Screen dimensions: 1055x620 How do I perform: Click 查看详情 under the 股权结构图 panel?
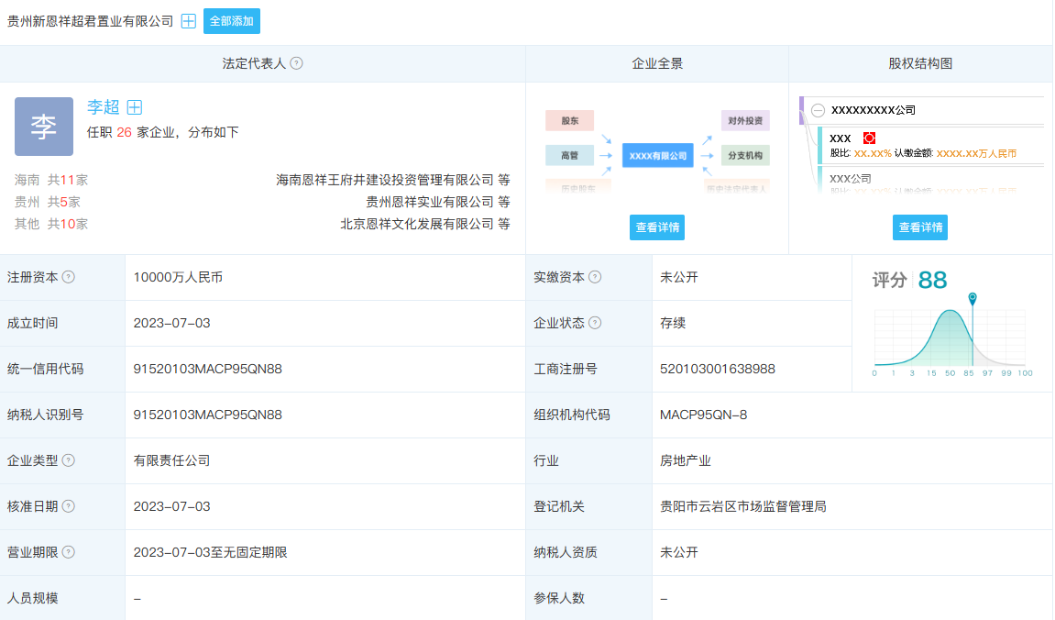coord(919,227)
